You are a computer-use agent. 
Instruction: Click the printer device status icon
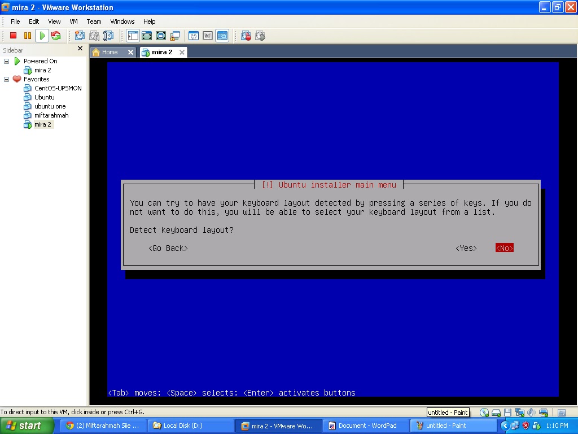[x=544, y=412]
